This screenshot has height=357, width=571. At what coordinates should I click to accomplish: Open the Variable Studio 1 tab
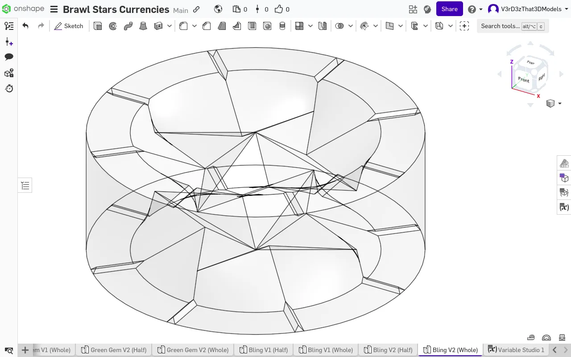(x=516, y=350)
